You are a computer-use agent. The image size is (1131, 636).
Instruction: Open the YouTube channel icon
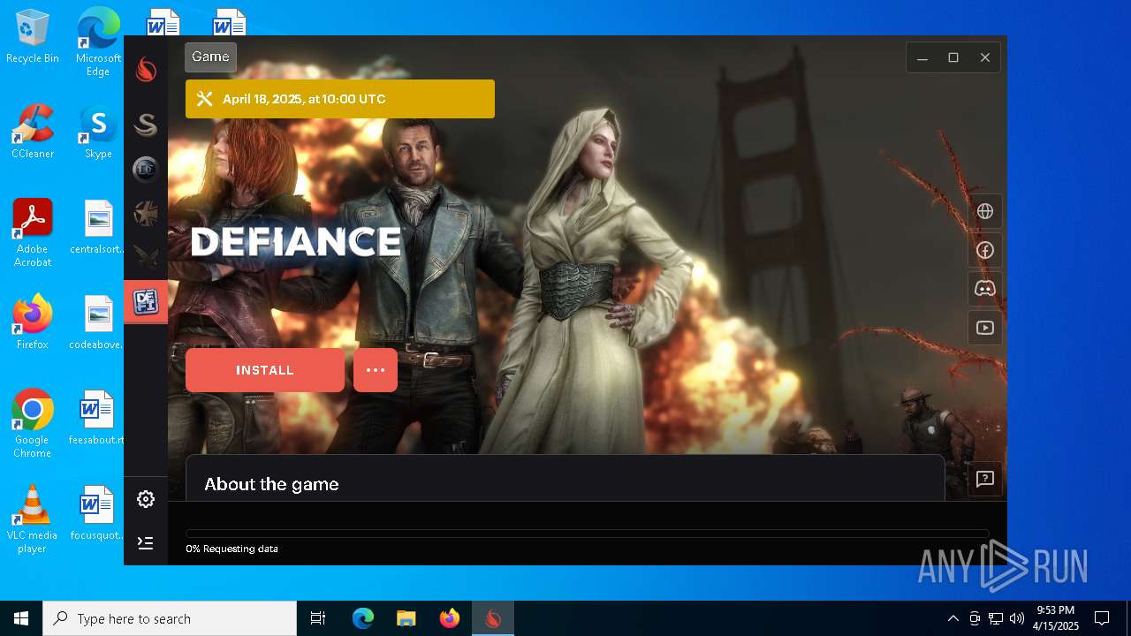[985, 328]
